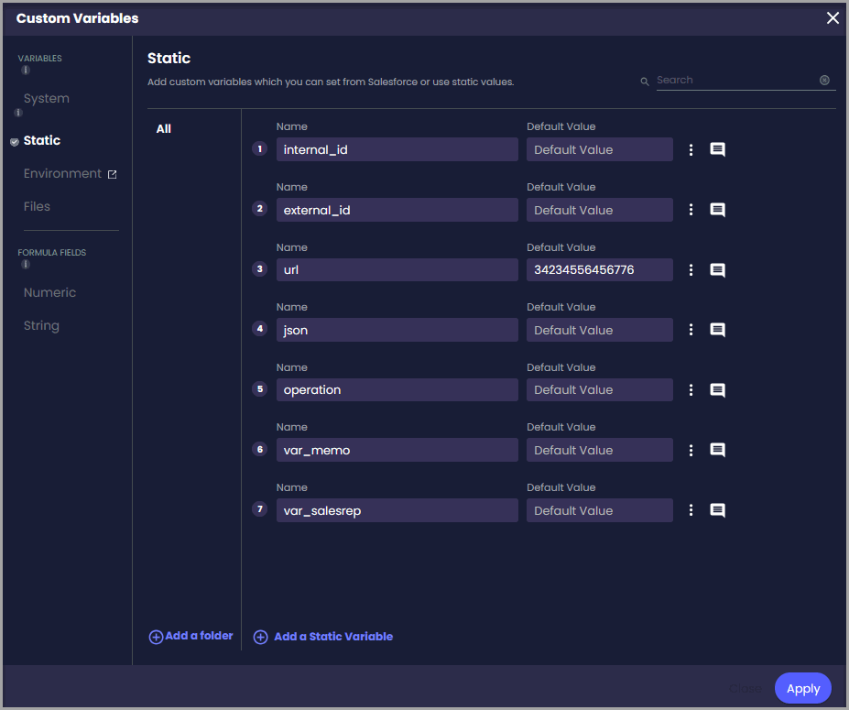Edit the var_salesrep name field
The width and height of the screenshot is (849, 710).
(397, 510)
